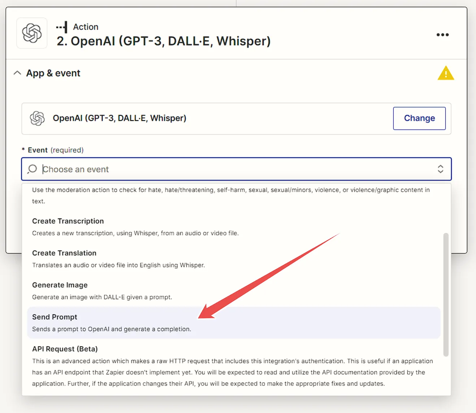Image resolution: width=476 pixels, height=413 pixels.
Task: Click the search magnifier in Event field
Action: tap(32, 169)
